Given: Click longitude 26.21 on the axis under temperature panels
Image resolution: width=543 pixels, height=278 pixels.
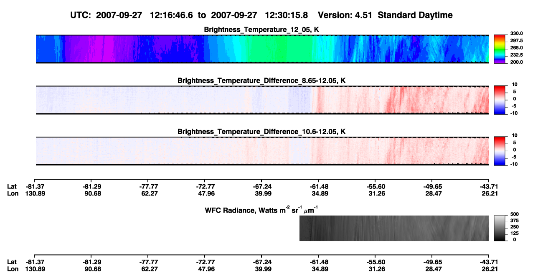Looking at the screenshot, I should pyautogui.click(x=488, y=193).
